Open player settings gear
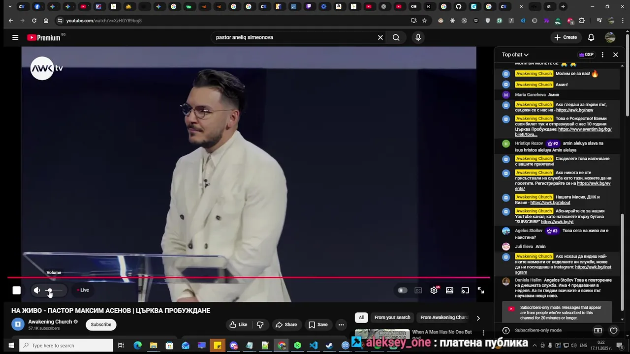 (434, 290)
